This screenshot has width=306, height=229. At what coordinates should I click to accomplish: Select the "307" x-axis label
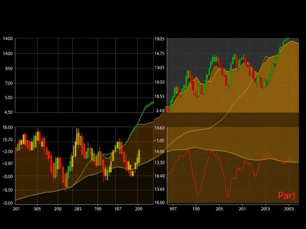pos(173,209)
